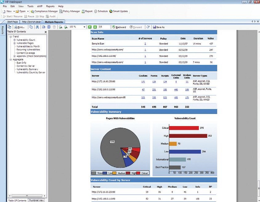Select Vulnerabilities by Month in the tree
The image size is (260, 202).
[x=28, y=46]
